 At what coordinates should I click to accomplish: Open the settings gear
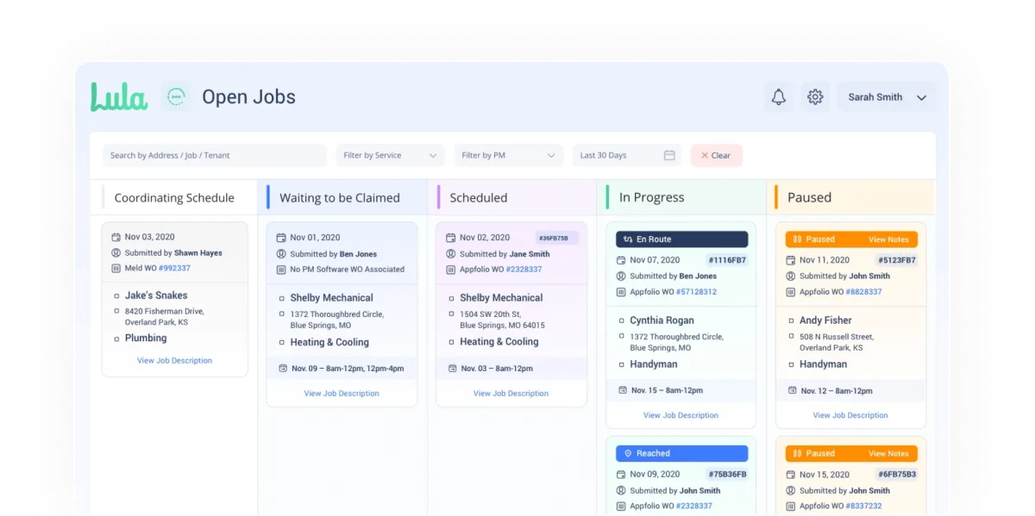click(815, 96)
